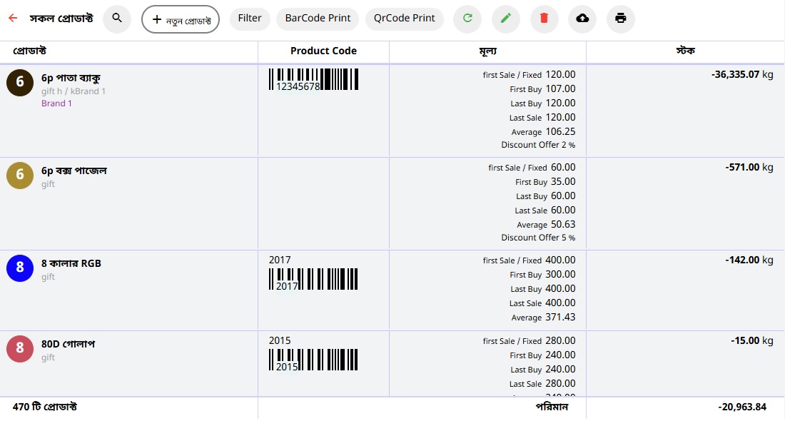Viewport: 785px width, 421px height.
Task: Select the মূল্য column header
Action: click(x=487, y=51)
